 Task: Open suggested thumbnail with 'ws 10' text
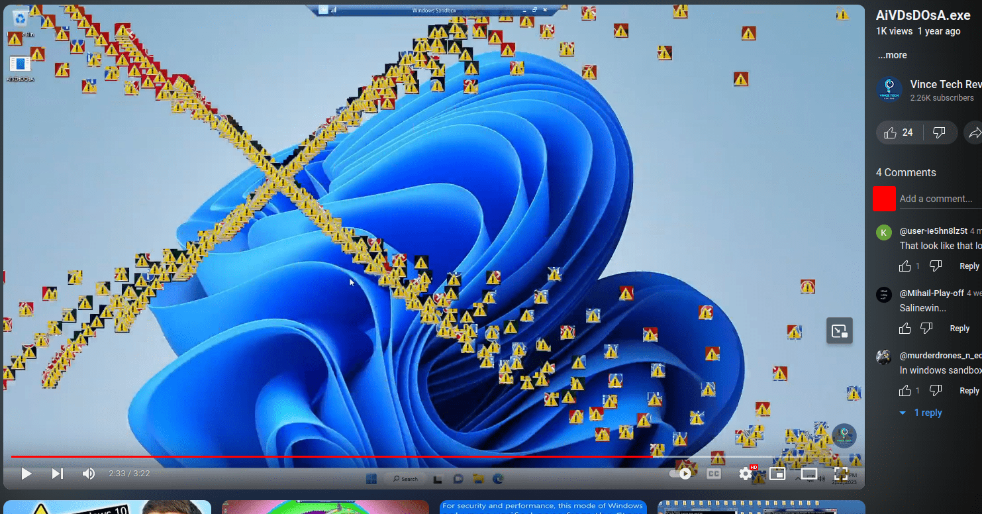(107, 507)
